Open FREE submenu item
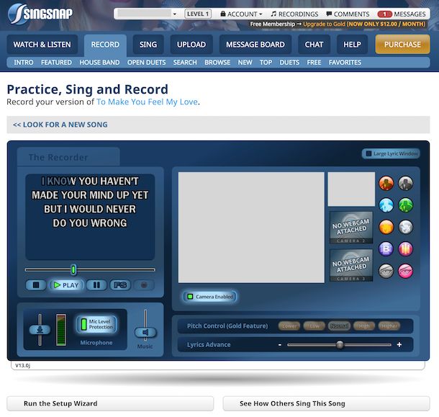The height and width of the screenshot is (417, 439). pyautogui.click(x=314, y=62)
